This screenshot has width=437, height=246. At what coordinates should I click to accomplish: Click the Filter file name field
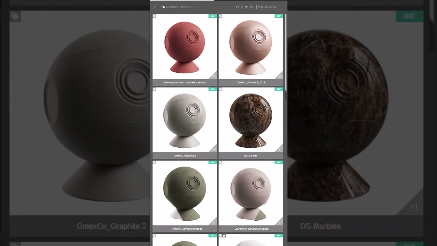pos(270,7)
